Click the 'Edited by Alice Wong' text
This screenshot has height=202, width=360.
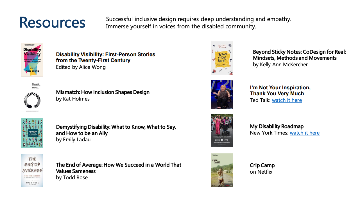tap(81, 67)
